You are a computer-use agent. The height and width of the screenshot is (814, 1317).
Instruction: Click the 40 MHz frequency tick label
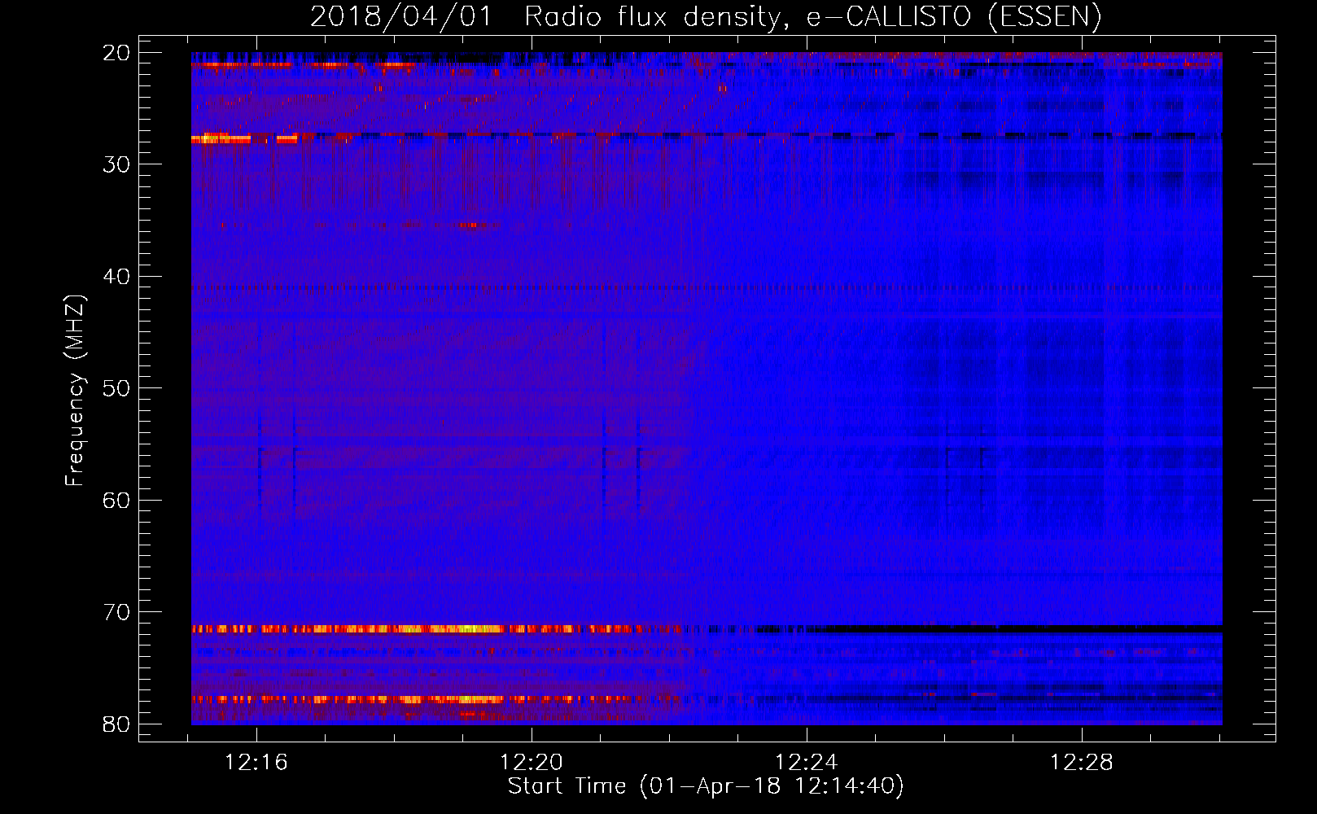[117, 277]
